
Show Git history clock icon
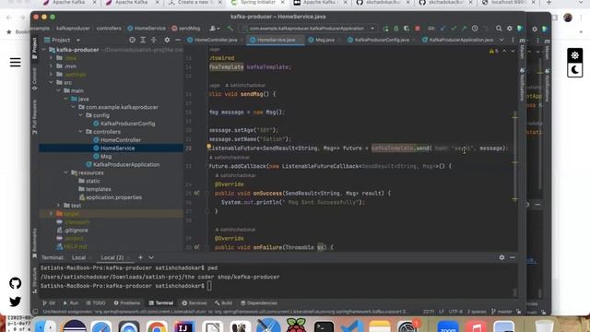[475, 29]
